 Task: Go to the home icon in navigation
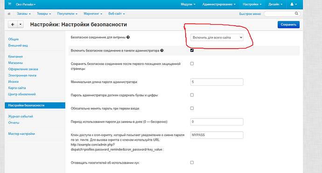[x=9, y=14]
